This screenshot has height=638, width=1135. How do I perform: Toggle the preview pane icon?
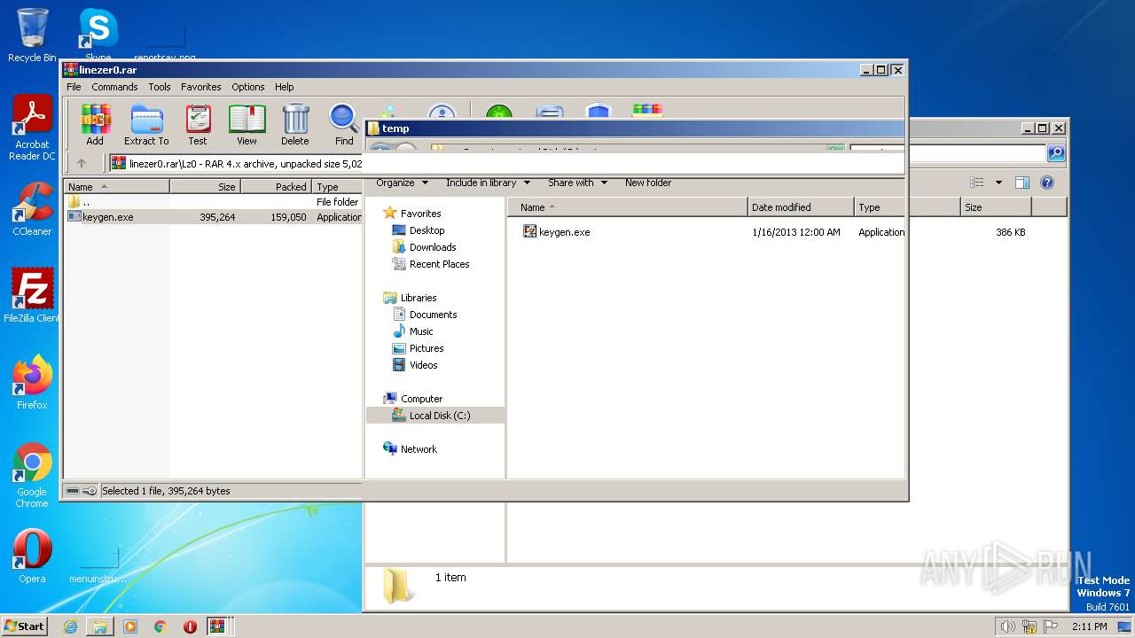[x=1021, y=183]
